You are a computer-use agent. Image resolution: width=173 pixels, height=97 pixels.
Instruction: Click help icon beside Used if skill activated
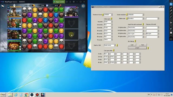point(143,24)
